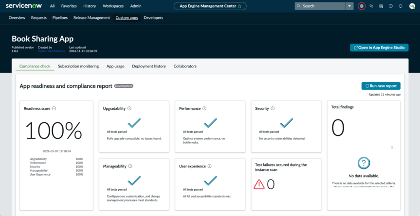Select the Custom apps tab
The height and width of the screenshot is (216, 420).
pos(127,17)
